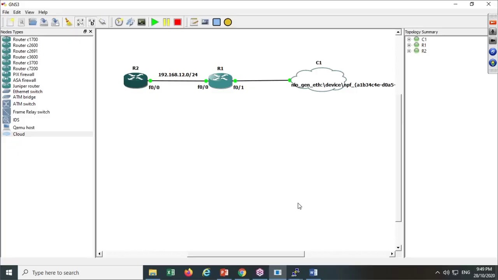Open the File menu
This screenshot has width=498, height=280.
[x=6, y=12]
